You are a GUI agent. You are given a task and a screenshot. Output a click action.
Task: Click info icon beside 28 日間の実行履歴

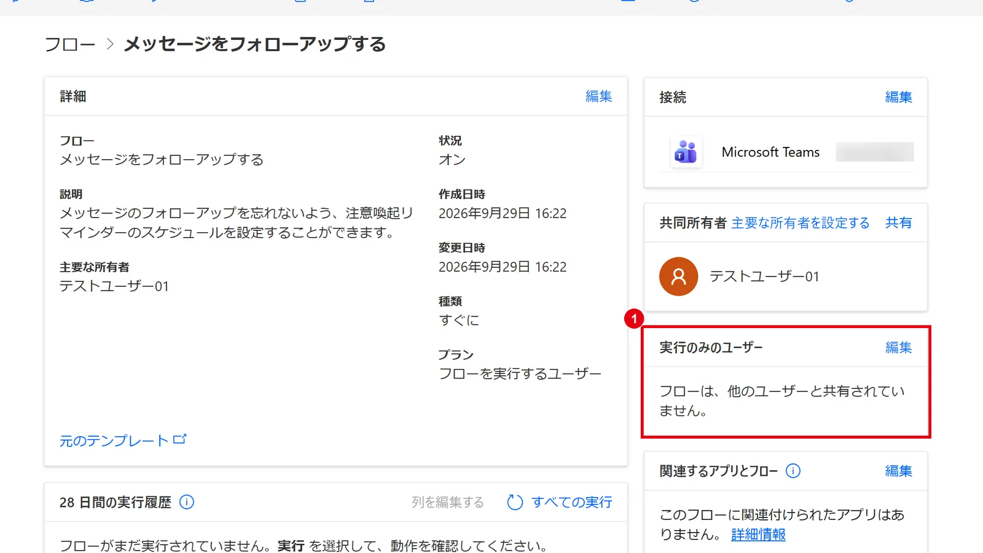pyautogui.click(x=187, y=502)
